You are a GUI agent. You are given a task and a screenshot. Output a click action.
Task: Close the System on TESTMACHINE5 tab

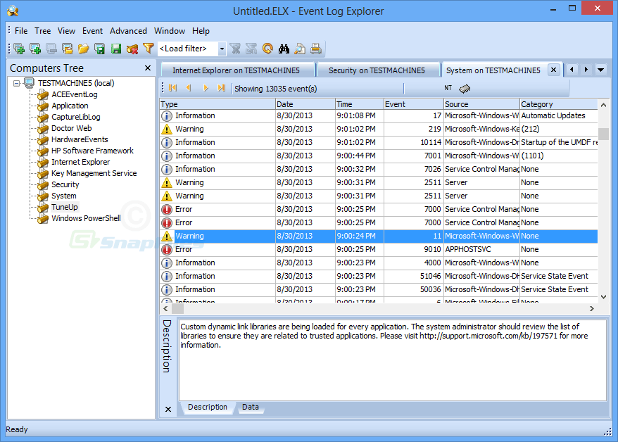[553, 70]
